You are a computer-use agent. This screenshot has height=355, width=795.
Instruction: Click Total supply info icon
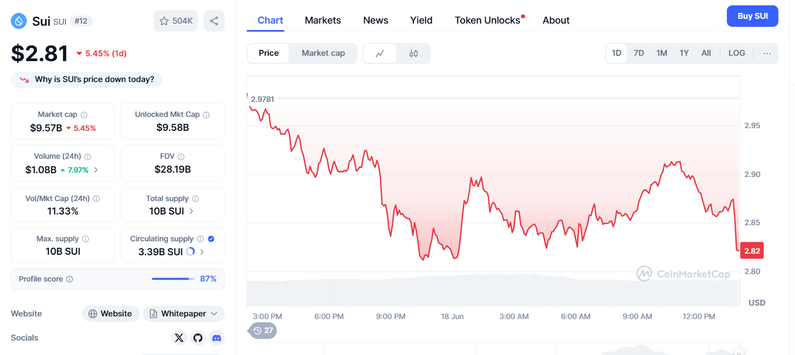196,198
